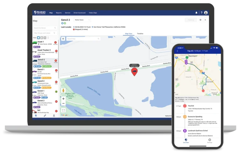Viewport: 241px width, 153px height.
Task: Tap the back arrow on phone
Action: tap(177, 51)
